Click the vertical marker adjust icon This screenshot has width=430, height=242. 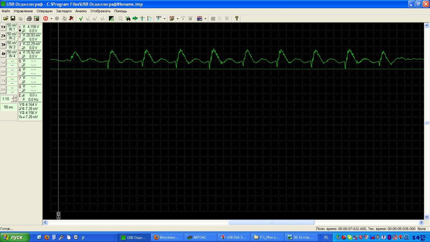pos(142,18)
